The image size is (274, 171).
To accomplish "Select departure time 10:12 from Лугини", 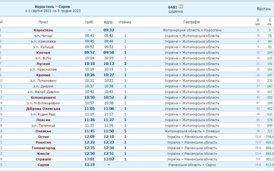I will click(x=109, y=64).
